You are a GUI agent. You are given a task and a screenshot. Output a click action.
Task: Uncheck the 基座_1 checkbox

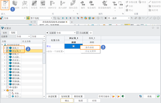click(7, 48)
